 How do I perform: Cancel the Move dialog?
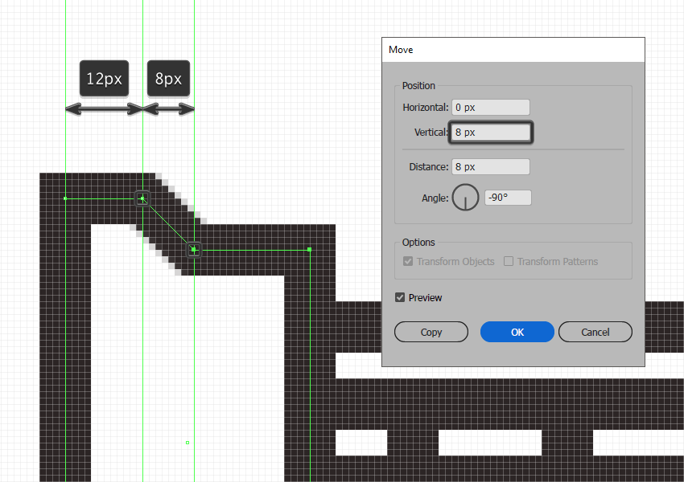click(595, 333)
